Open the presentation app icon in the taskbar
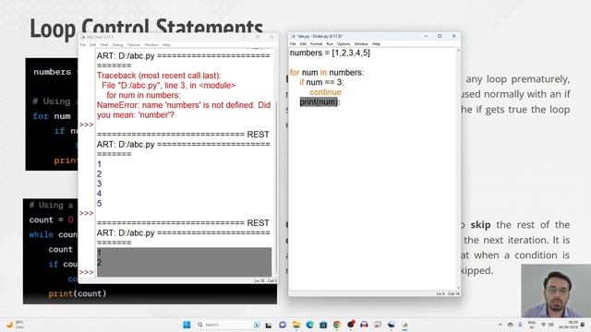This screenshot has width=591, height=332. pyautogui.click(x=378, y=325)
